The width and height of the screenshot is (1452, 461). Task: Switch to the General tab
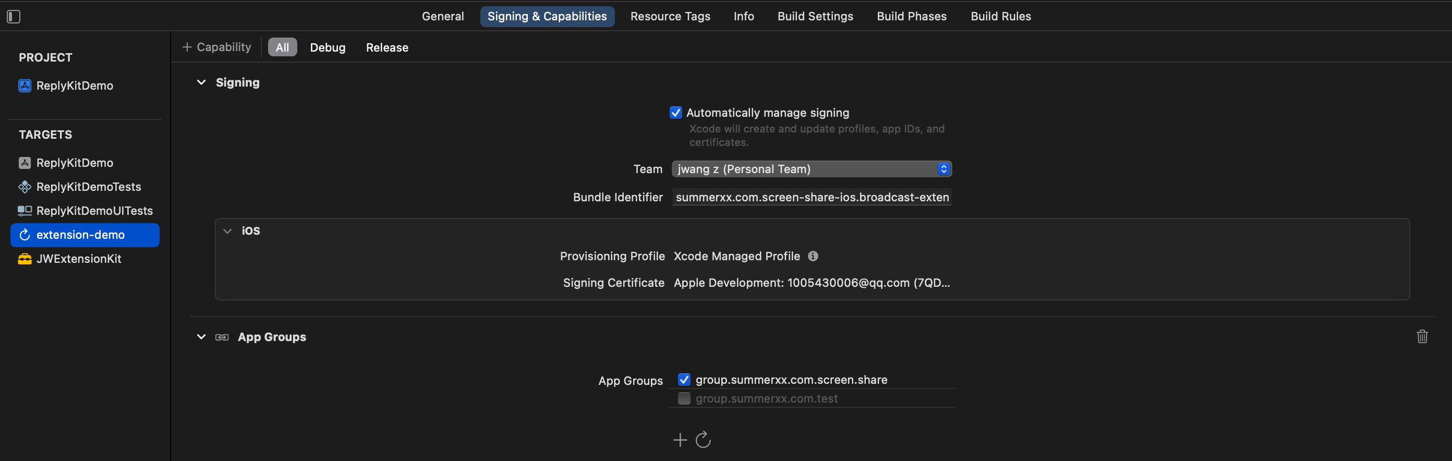coord(442,16)
